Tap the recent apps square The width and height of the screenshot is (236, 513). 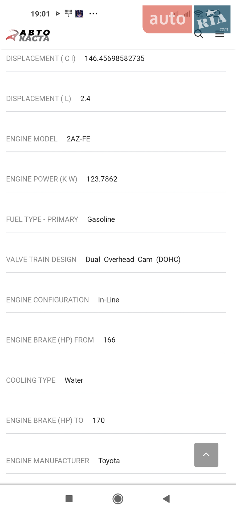[x=69, y=499]
